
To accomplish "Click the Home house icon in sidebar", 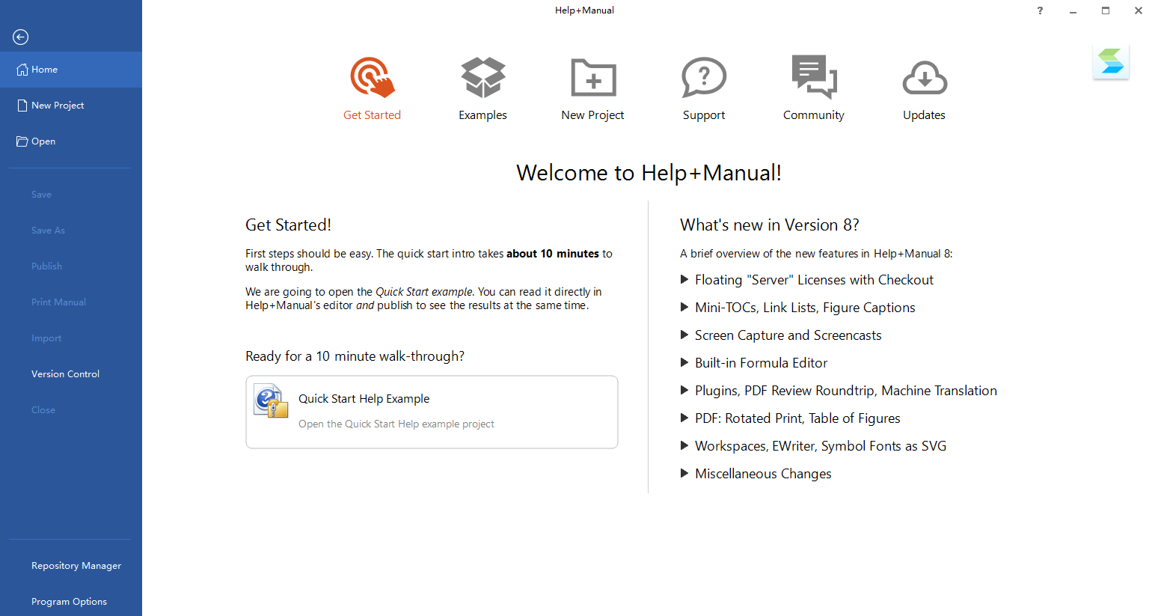I will tap(22, 69).
